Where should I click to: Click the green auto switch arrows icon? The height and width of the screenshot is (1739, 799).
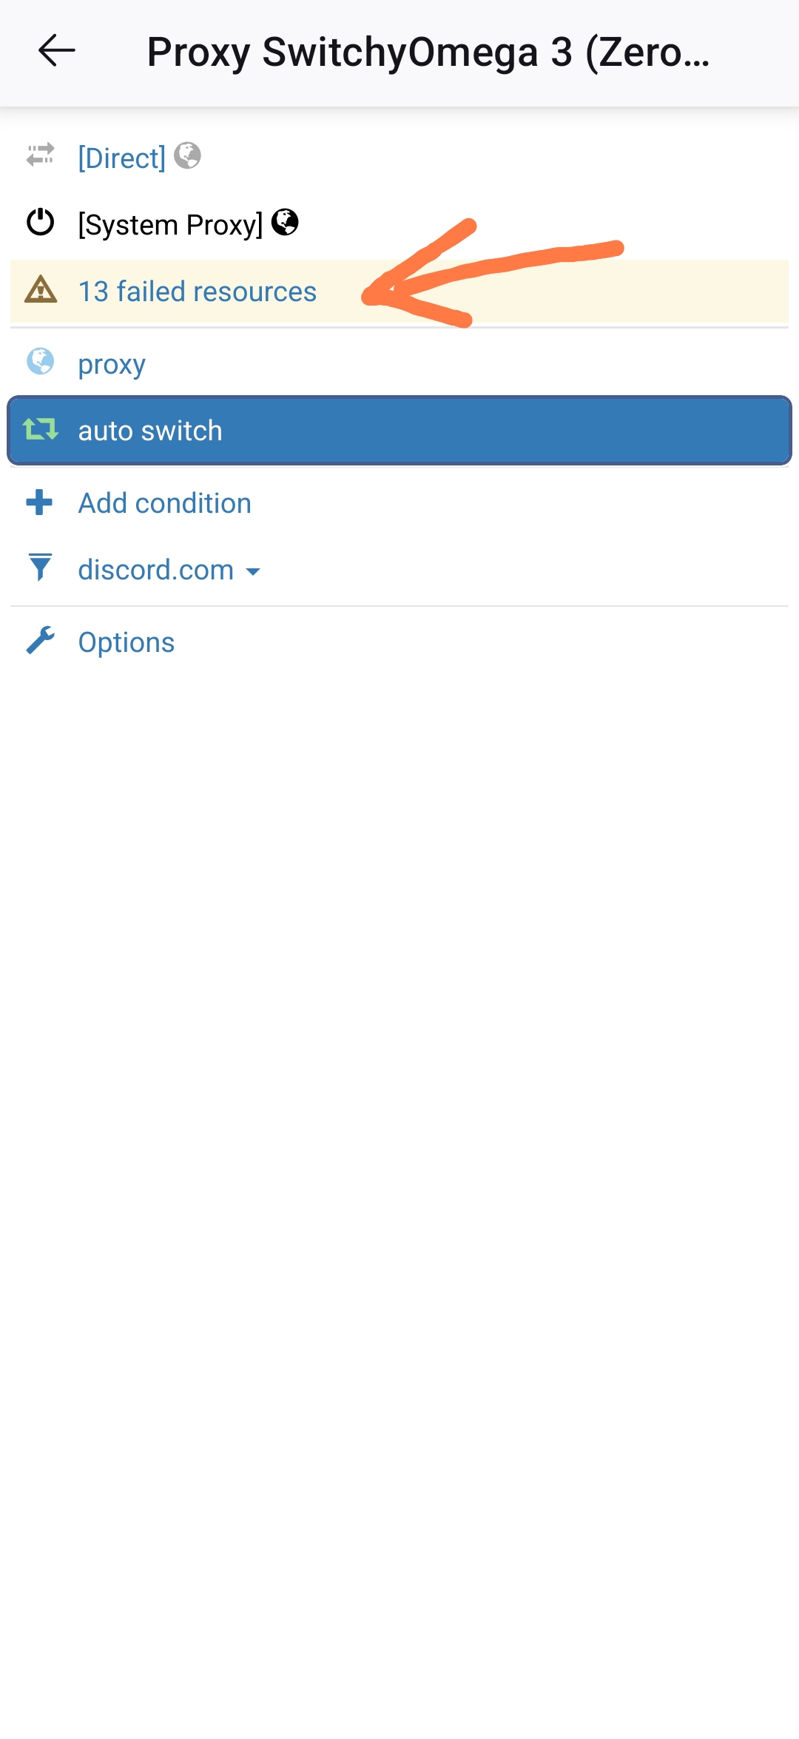[41, 429]
